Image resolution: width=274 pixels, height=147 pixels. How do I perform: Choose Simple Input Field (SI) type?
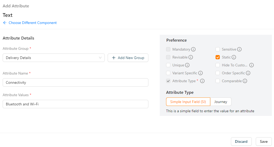pyautogui.click(x=188, y=102)
